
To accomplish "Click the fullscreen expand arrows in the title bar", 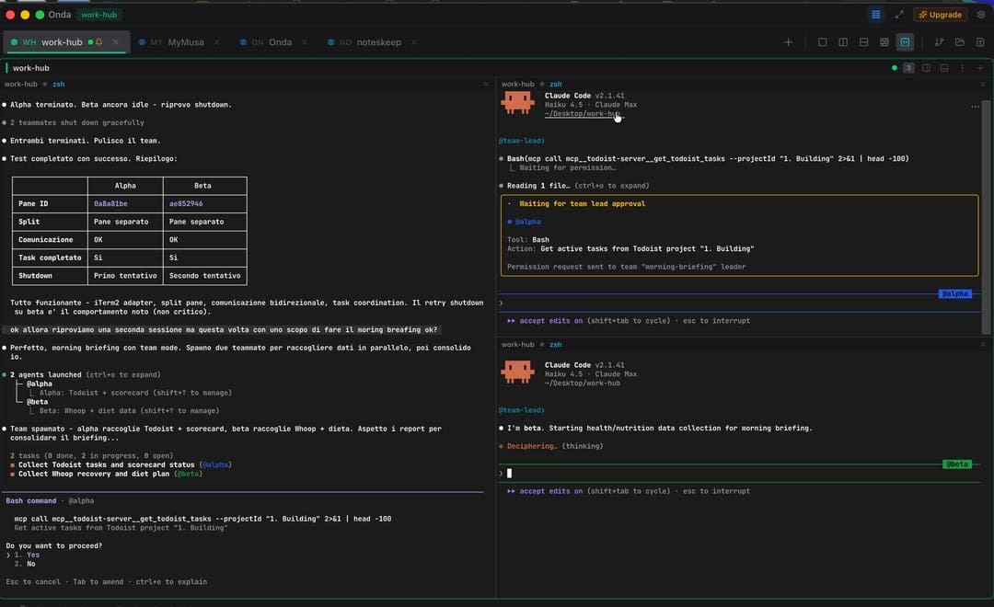I will click(x=900, y=15).
